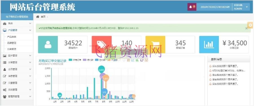This screenshot has height=106, width=254.
Task: Dismiss the green welcome alert banner
Action: (246, 28)
